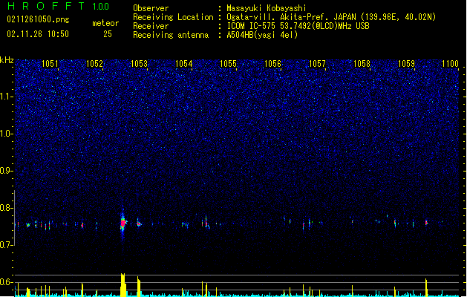Click the strong red meteor echo before 1053
467x297 pixels.
(123, 223)
